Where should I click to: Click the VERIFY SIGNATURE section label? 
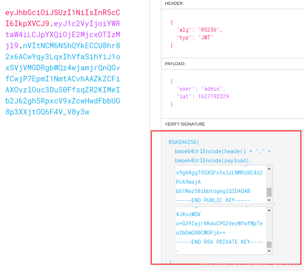(185, 124)
